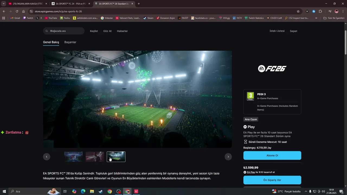Viewport: 347px width, 195px height.
Task: Open the VLR.gg bookmark
Action: tap(224, 18)
